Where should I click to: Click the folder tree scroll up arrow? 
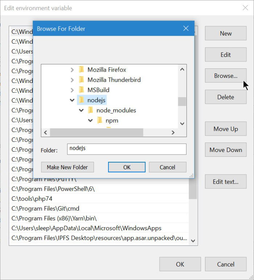tap(182, 69)
